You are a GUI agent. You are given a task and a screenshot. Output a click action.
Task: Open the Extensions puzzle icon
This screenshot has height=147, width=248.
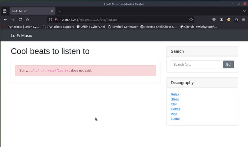click(x=236, y=19)
